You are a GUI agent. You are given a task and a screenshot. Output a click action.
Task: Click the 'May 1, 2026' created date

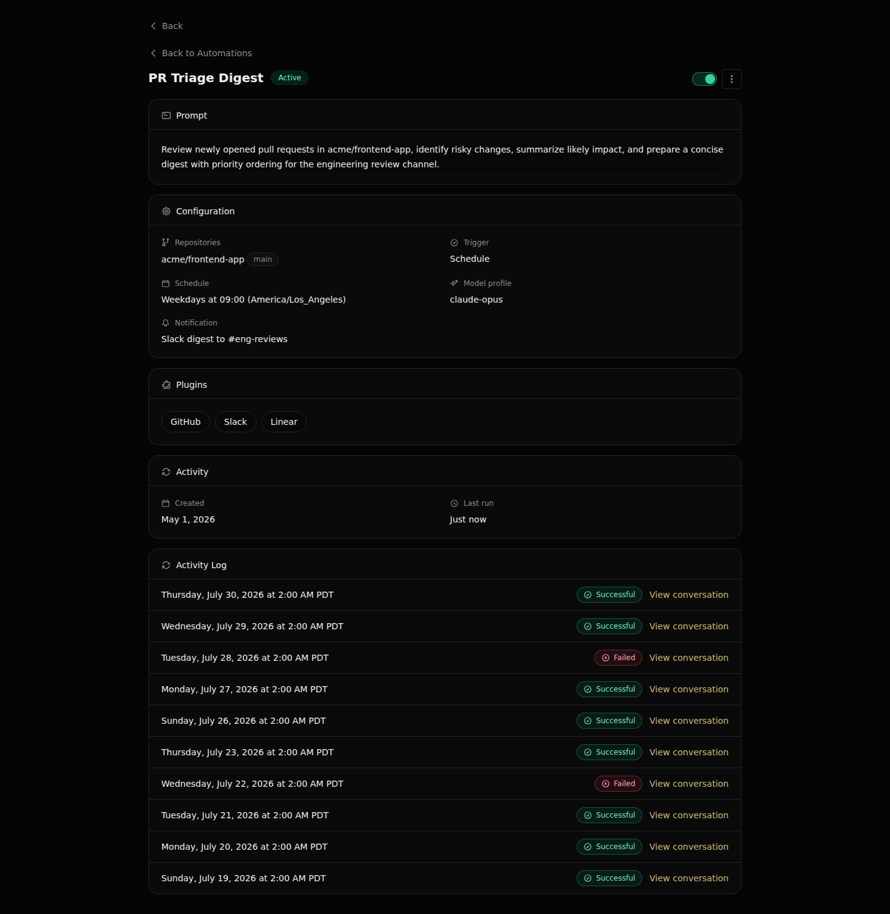click(188, 519)
